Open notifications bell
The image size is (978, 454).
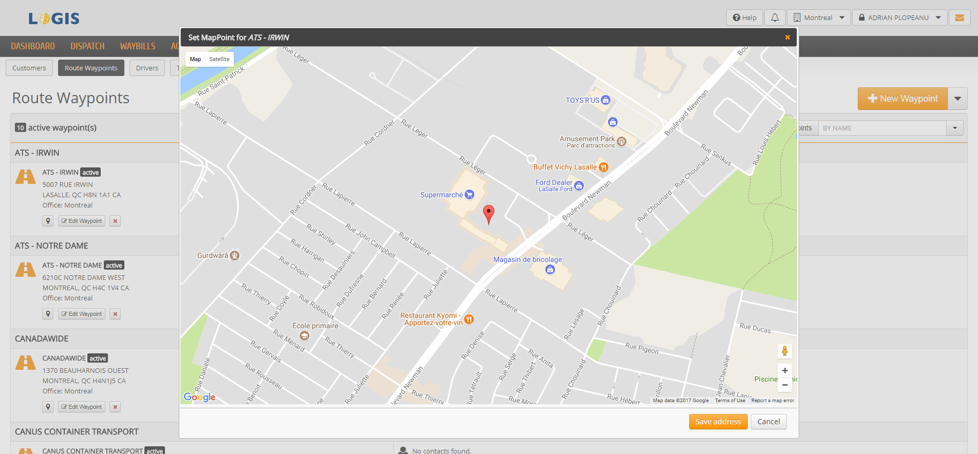point(775,17)
